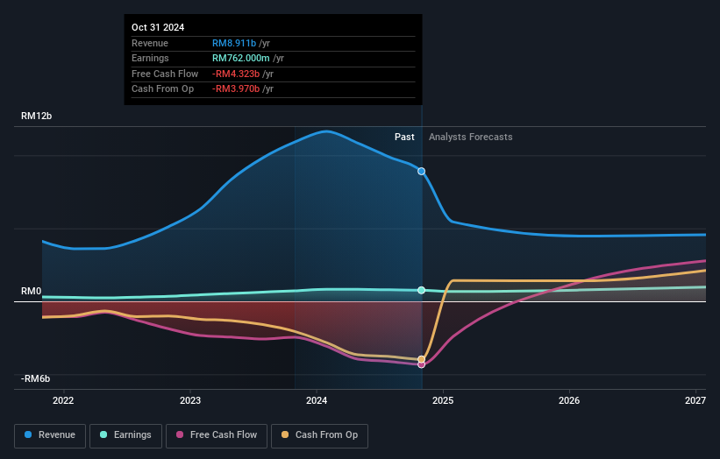The image size is (720, 459).
Task: Select the 2027 x-axis label
Action: click(695, 400)
